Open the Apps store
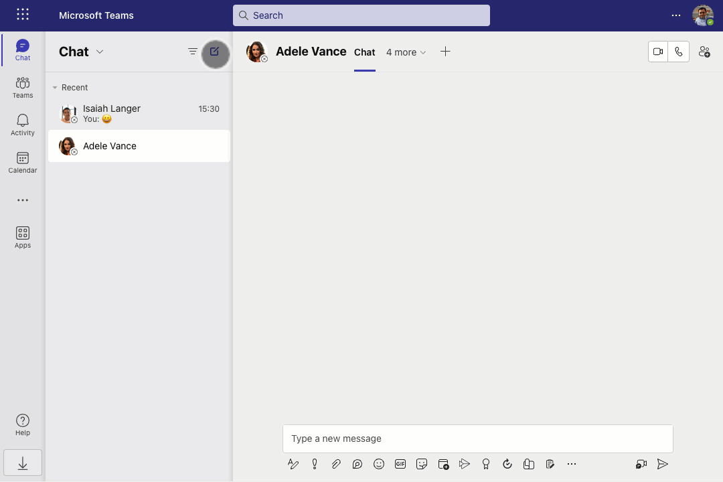Image resolution: width=723 pixels, height=482 pixels. [x=23, y=238]
